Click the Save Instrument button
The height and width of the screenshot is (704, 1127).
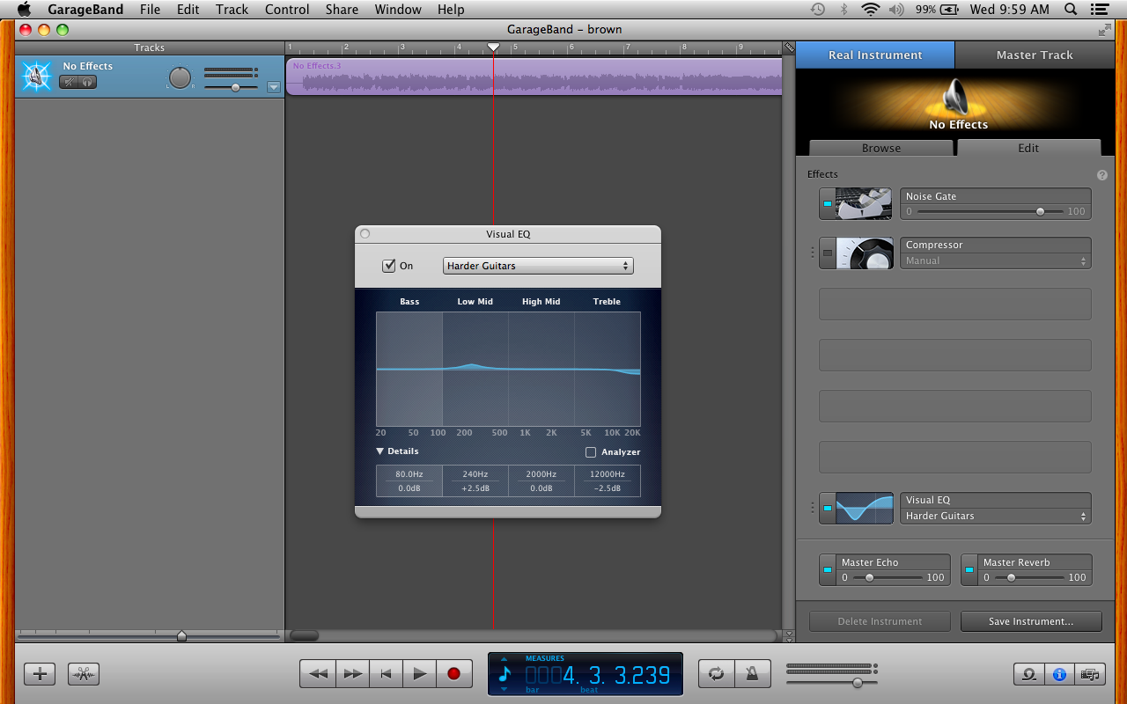coord(1030,621)
